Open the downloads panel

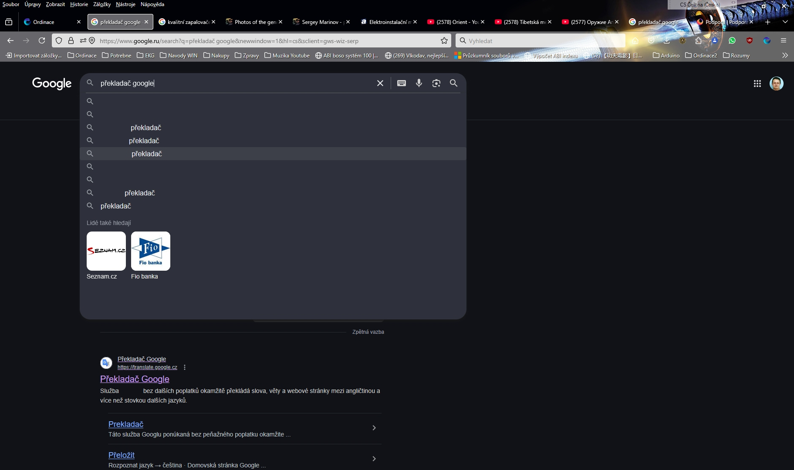click(667, 40)
